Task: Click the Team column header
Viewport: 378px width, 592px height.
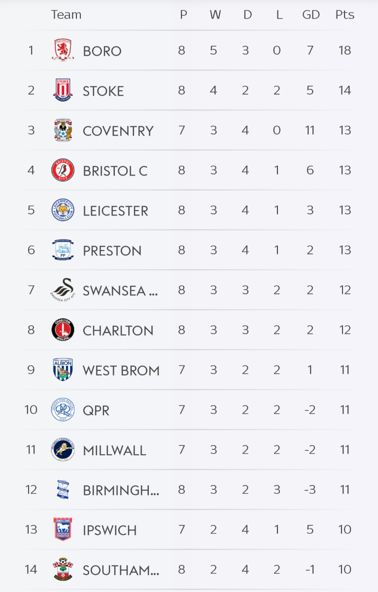Action: tap(66, 15)
